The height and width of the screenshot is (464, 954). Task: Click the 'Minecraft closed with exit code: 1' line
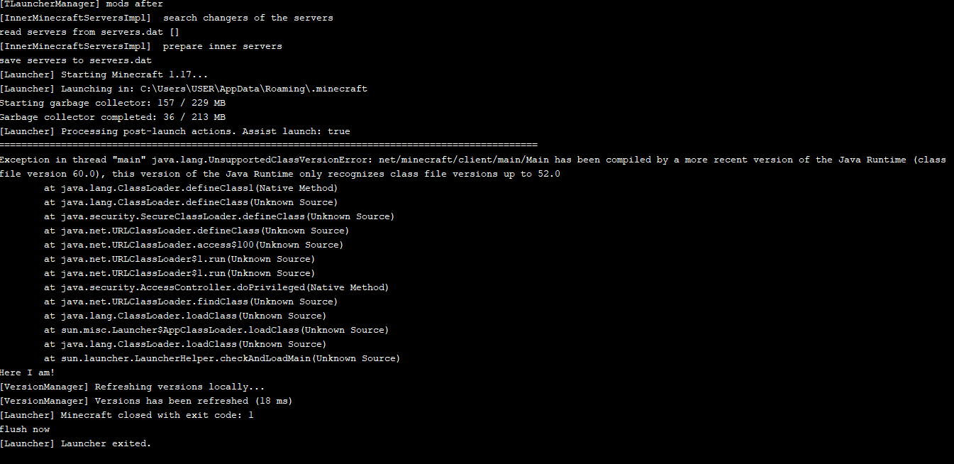[127, 415]
